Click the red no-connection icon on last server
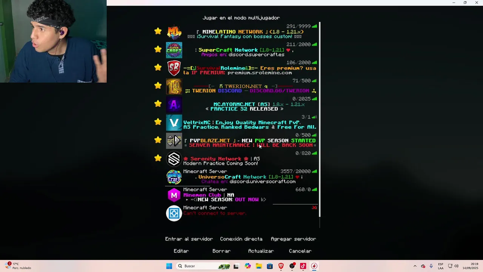483x272 pixels. coord(314,208)
